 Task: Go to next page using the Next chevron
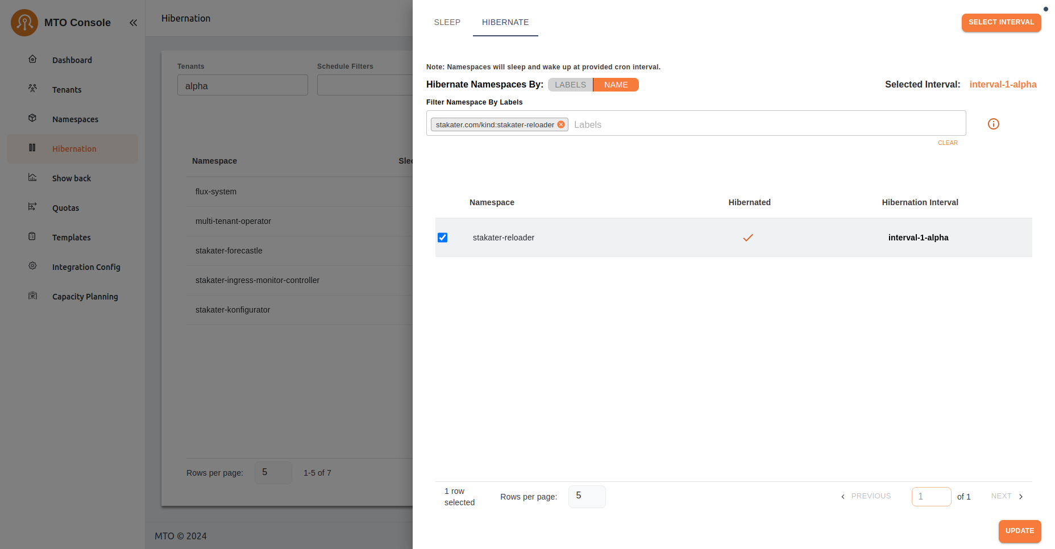pyautogui.click(x=1021, y=496)
